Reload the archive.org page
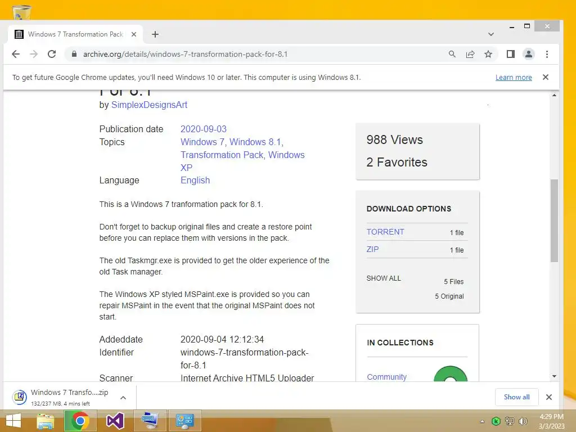 coord(52,54)
